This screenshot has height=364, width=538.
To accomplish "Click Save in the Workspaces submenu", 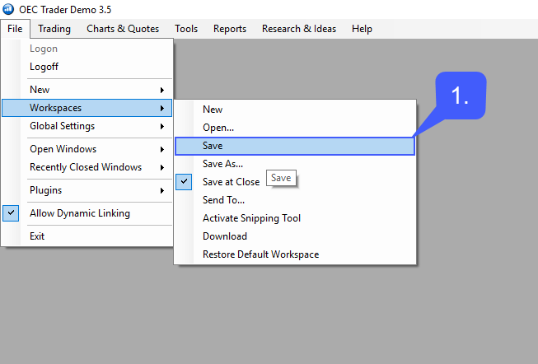I will (295, 146).
